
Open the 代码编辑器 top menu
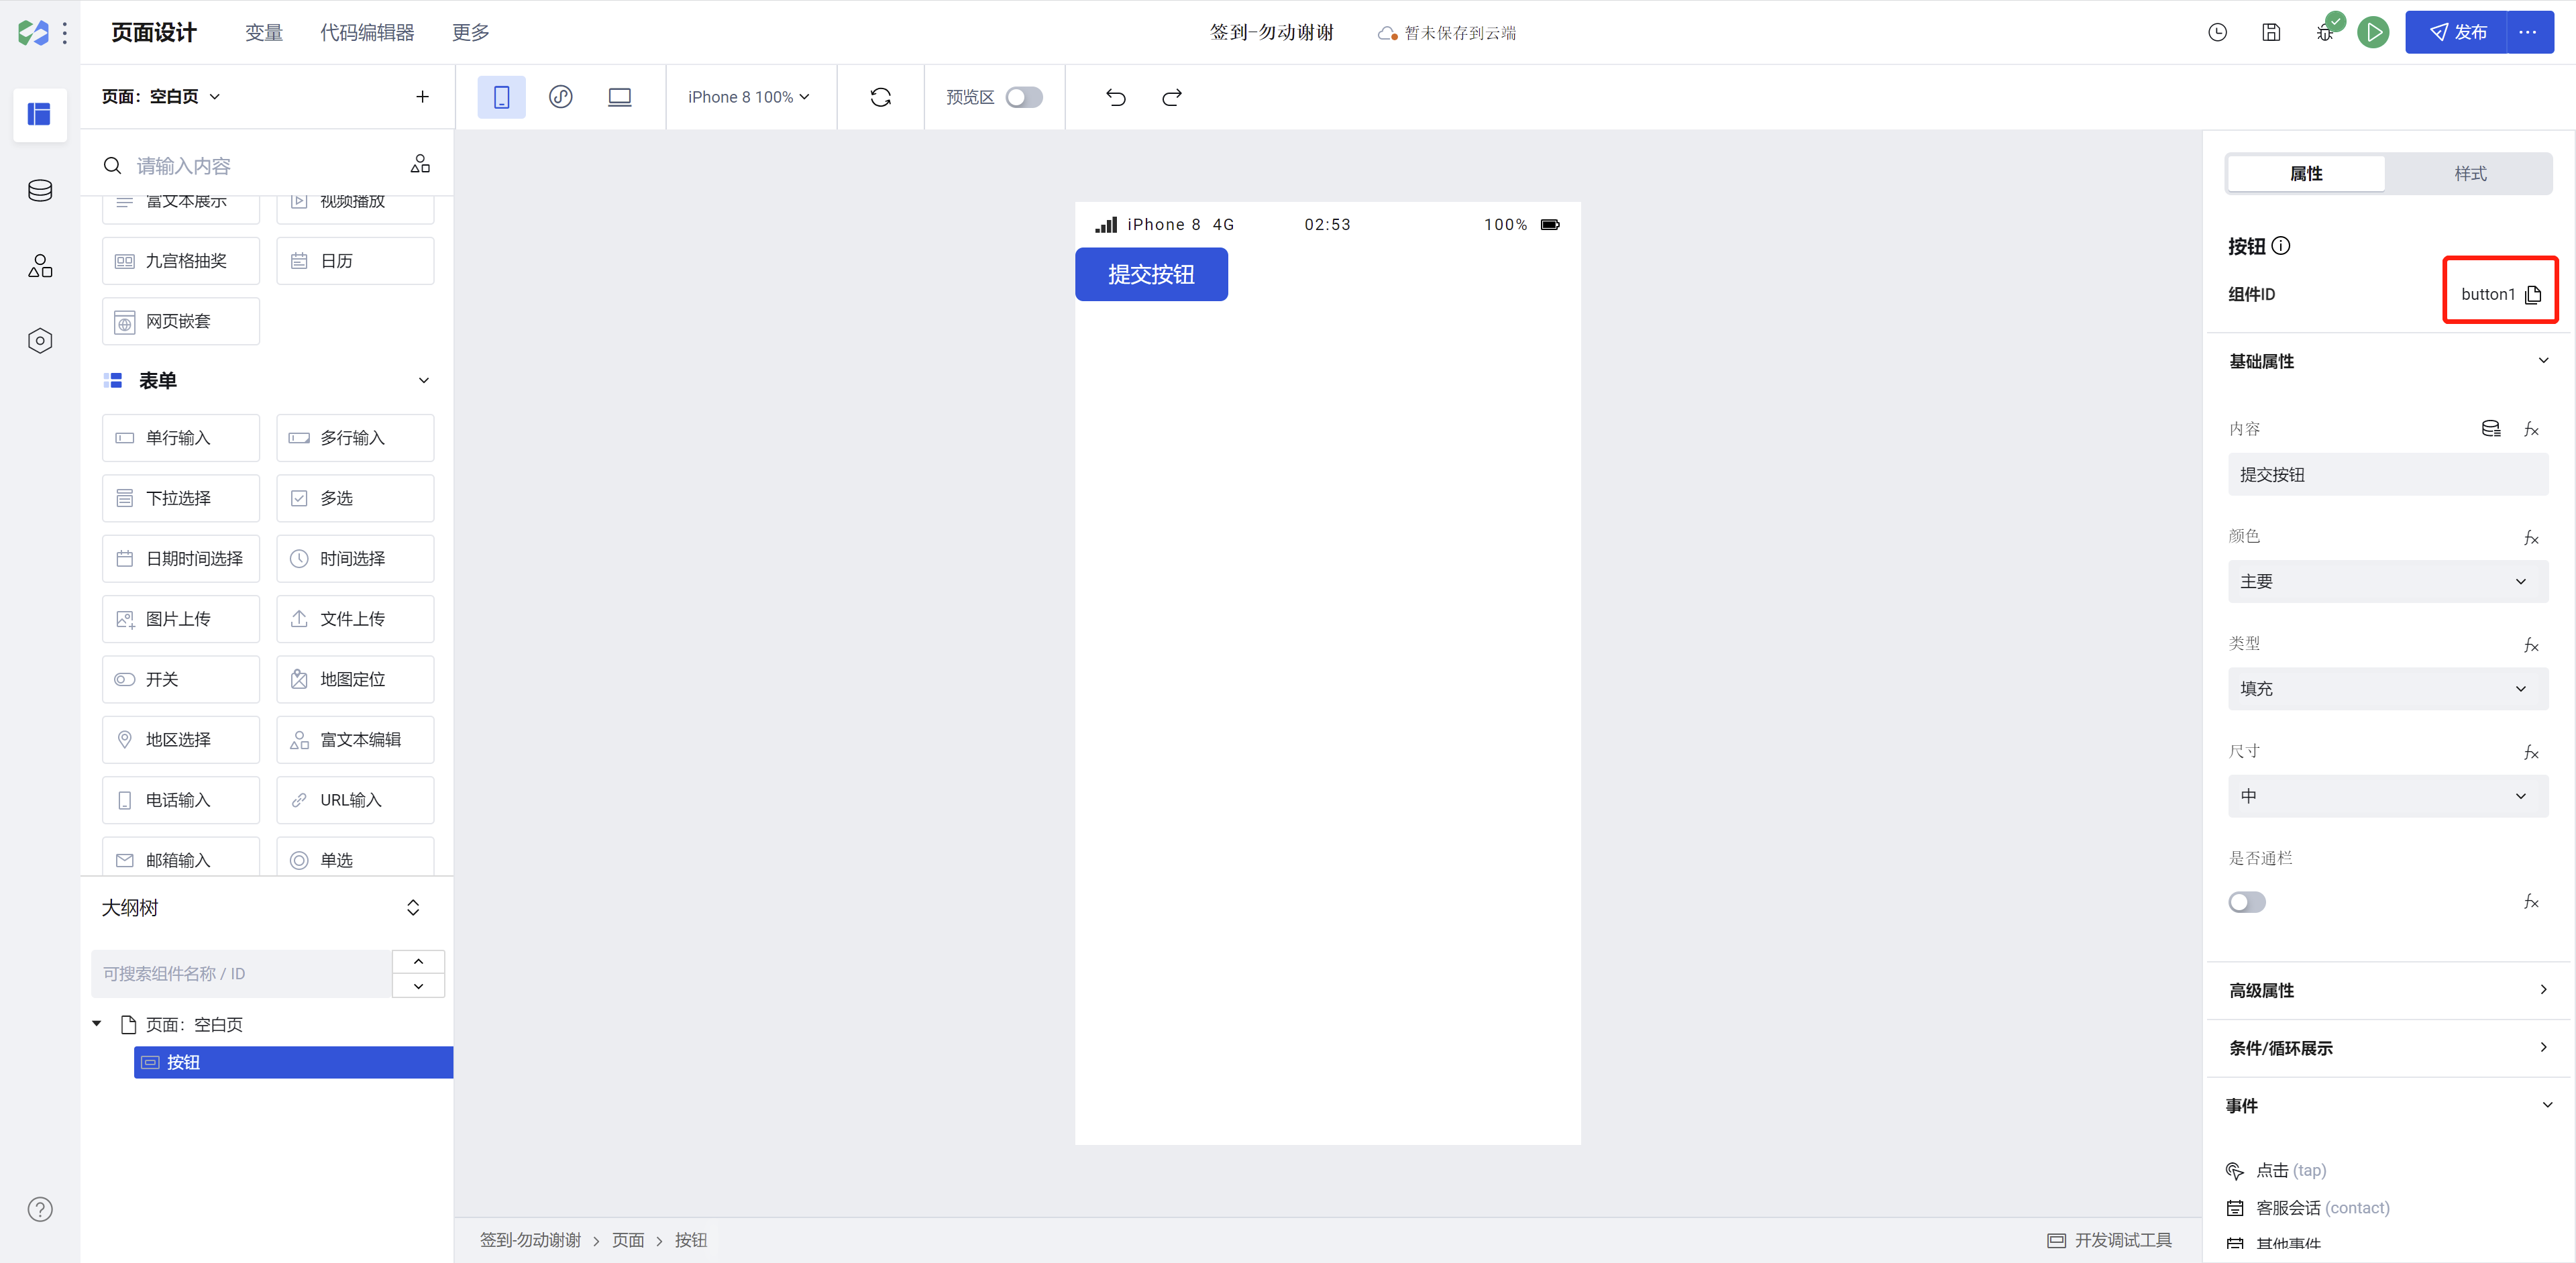[x=367, y=32]
